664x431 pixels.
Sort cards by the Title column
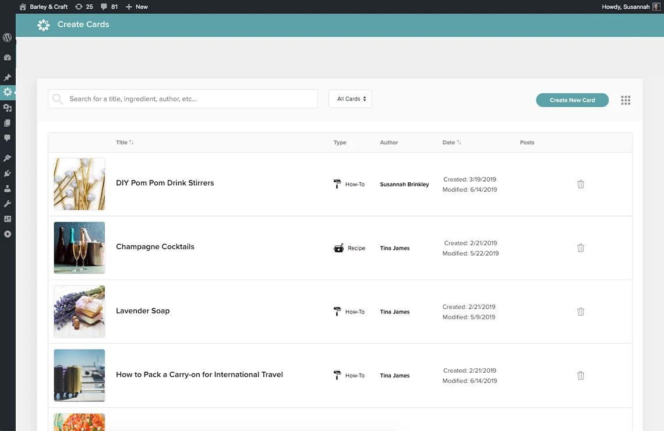(125, 142)
